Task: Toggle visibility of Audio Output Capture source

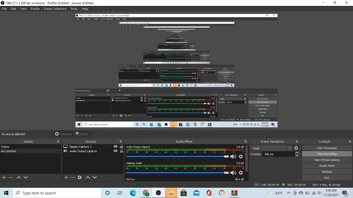Action: tap(115, 151)
